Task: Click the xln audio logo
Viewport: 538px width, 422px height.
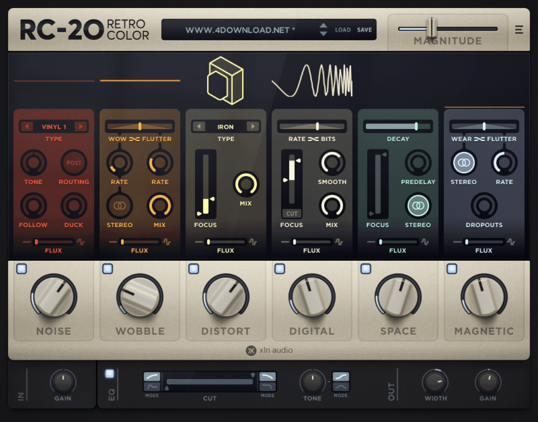Action: tap(269, 350)
